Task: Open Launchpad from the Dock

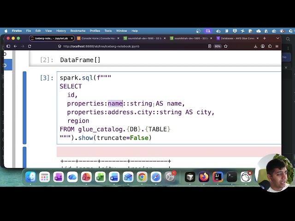Action: (44, 177)
